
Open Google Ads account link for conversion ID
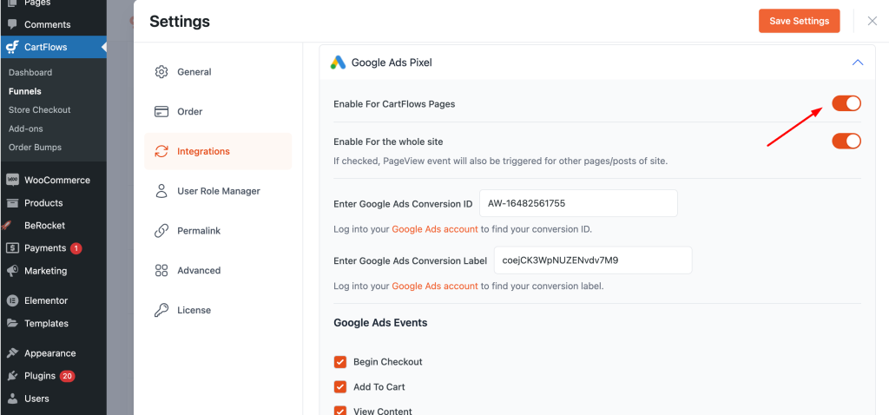point(434,229)
